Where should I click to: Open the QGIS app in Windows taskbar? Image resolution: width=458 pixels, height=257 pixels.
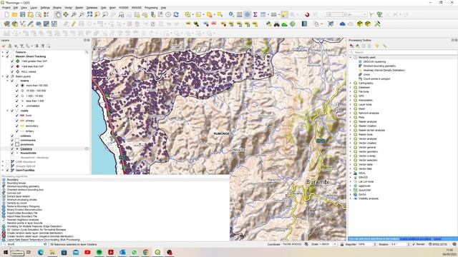(x=157, y=252)
